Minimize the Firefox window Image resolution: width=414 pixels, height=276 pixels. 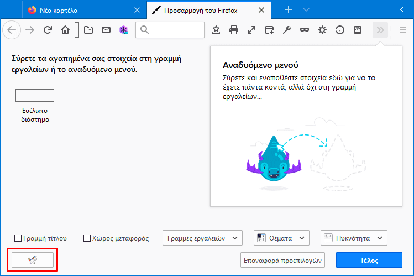350,9
